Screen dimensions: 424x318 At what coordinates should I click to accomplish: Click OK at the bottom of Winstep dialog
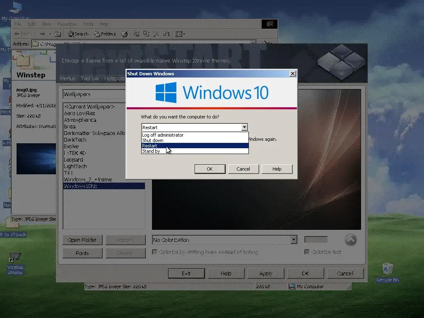pyautogui.click(x=305, y=273)
